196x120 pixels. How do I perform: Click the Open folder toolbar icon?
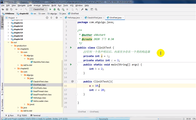(3, 9)
